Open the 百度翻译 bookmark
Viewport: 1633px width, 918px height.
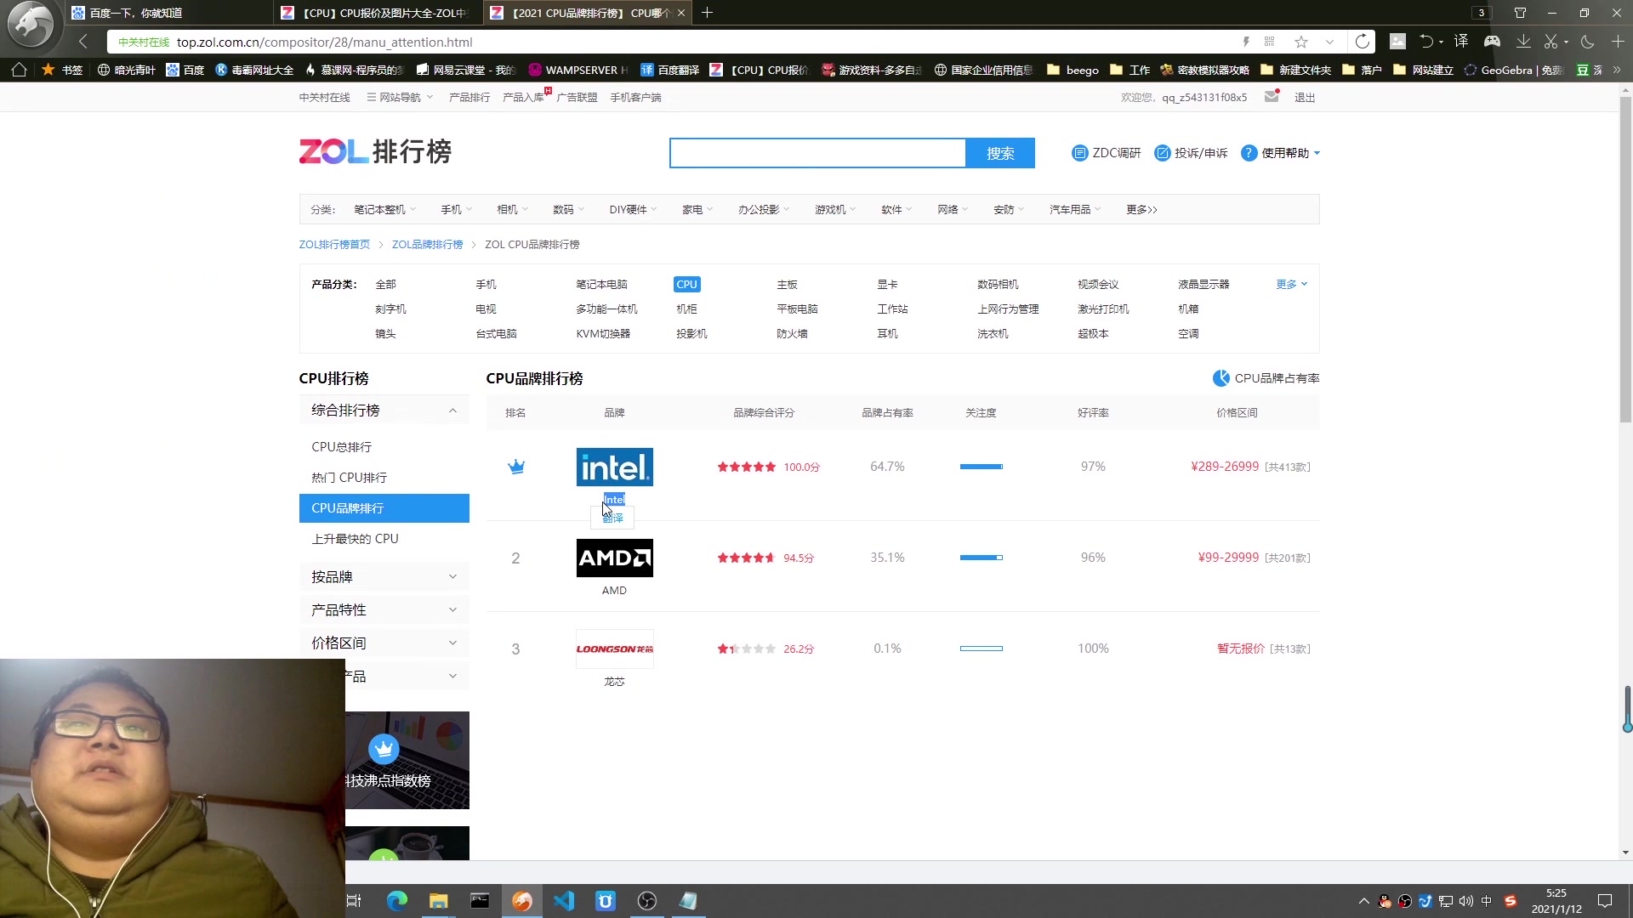click(669, 70)
